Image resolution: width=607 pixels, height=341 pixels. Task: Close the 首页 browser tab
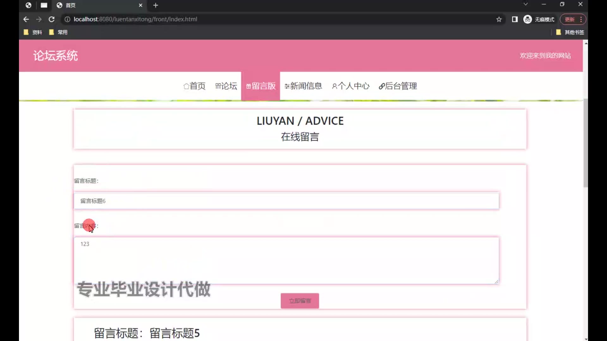(141, 5)
